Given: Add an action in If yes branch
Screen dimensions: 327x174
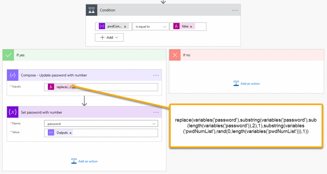Looking at the screenshot, I should click(x=84, y=161).
